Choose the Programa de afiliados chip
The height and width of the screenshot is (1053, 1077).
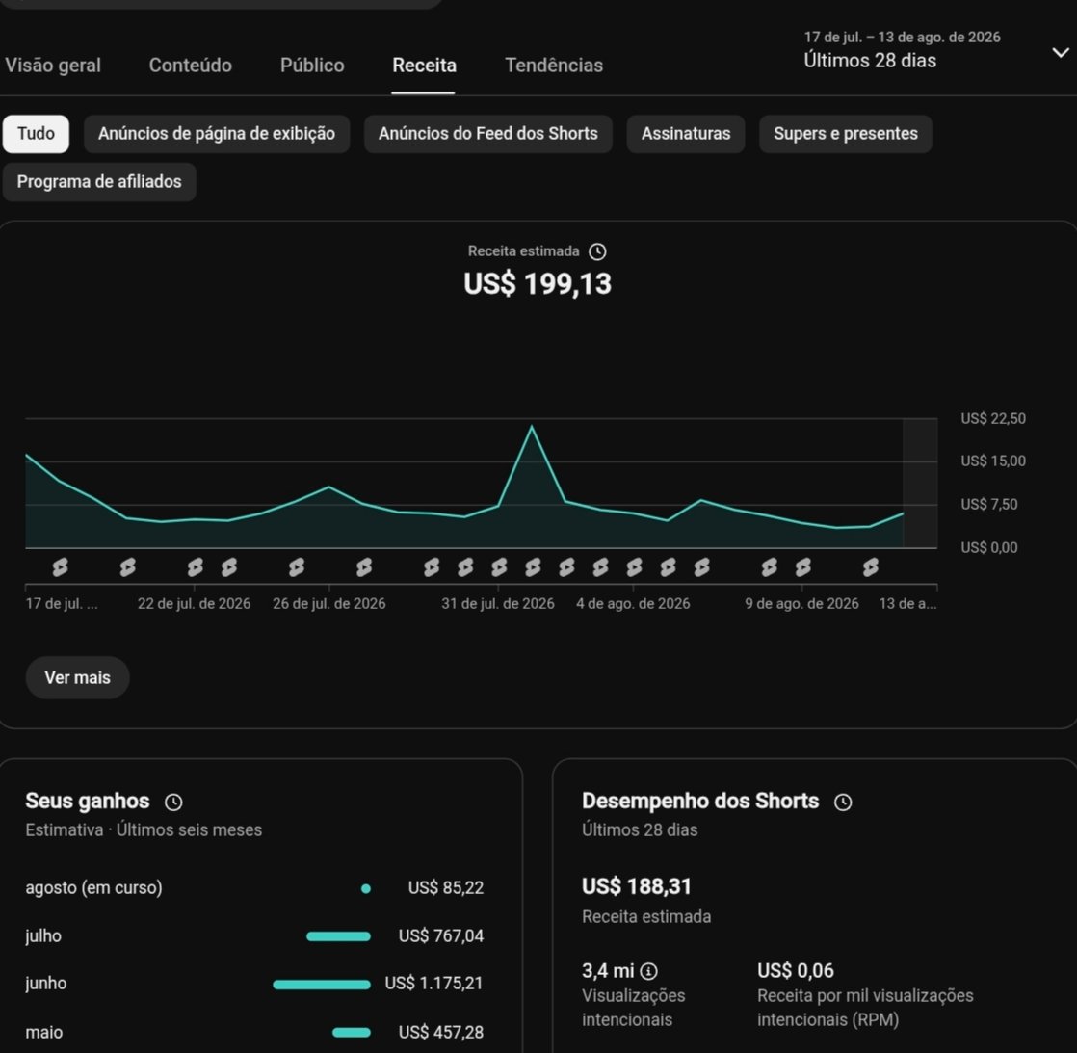click(99, 182)
